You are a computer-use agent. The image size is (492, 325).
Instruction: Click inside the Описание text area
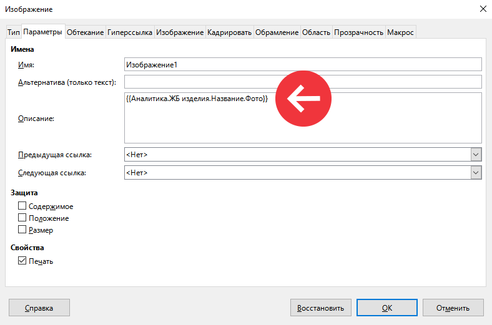coord(303,118)
